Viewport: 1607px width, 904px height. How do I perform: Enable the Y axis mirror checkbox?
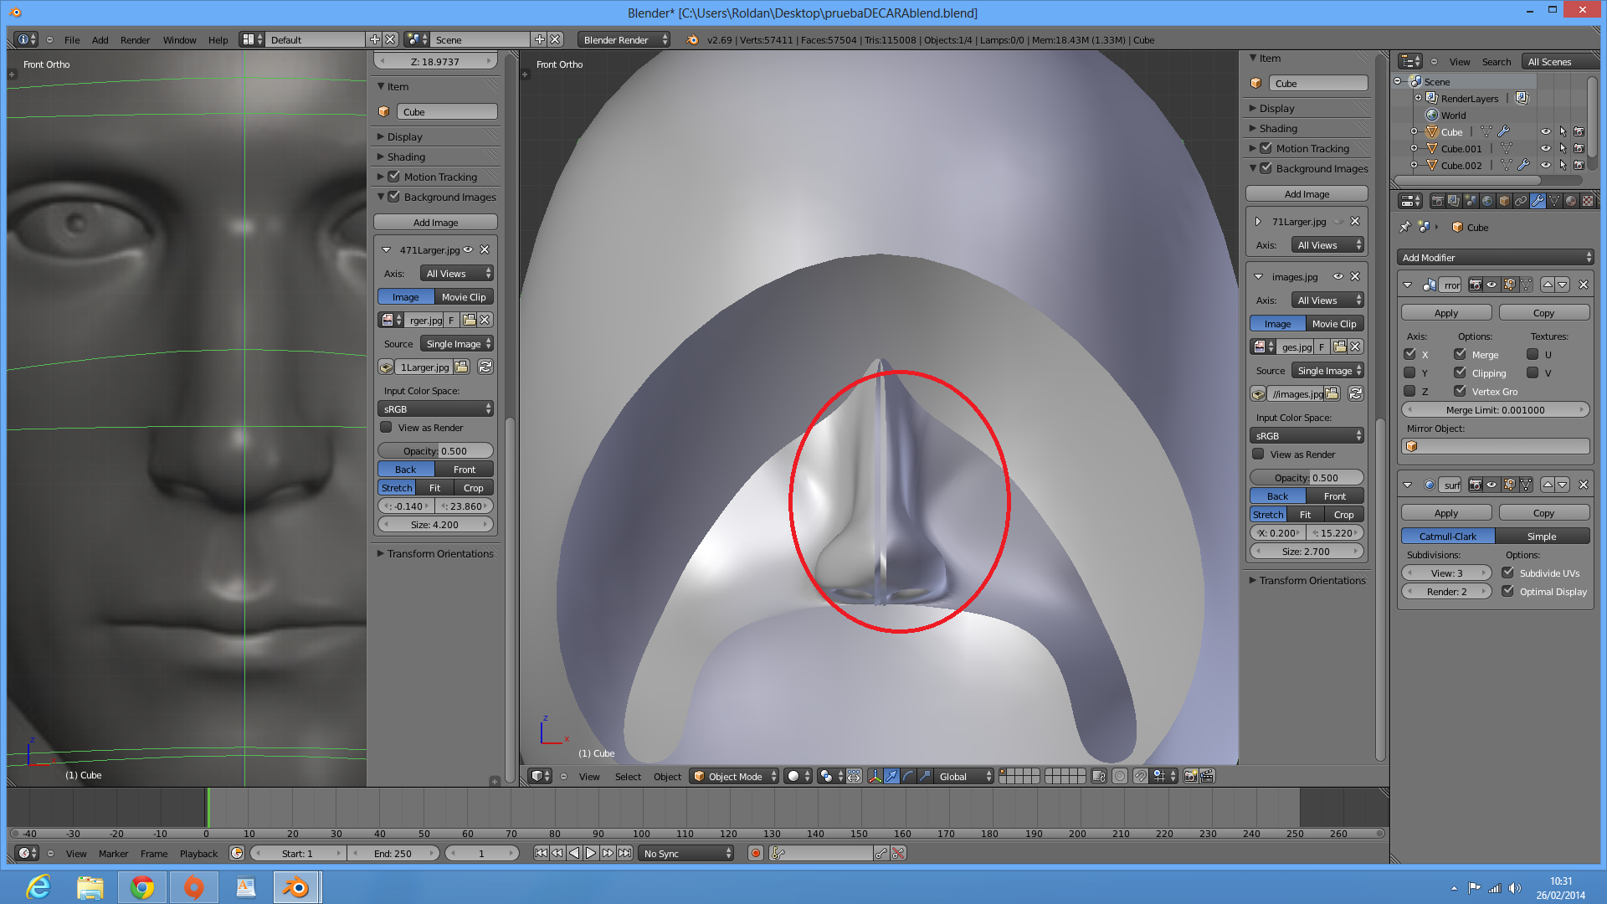[1409, 372]
